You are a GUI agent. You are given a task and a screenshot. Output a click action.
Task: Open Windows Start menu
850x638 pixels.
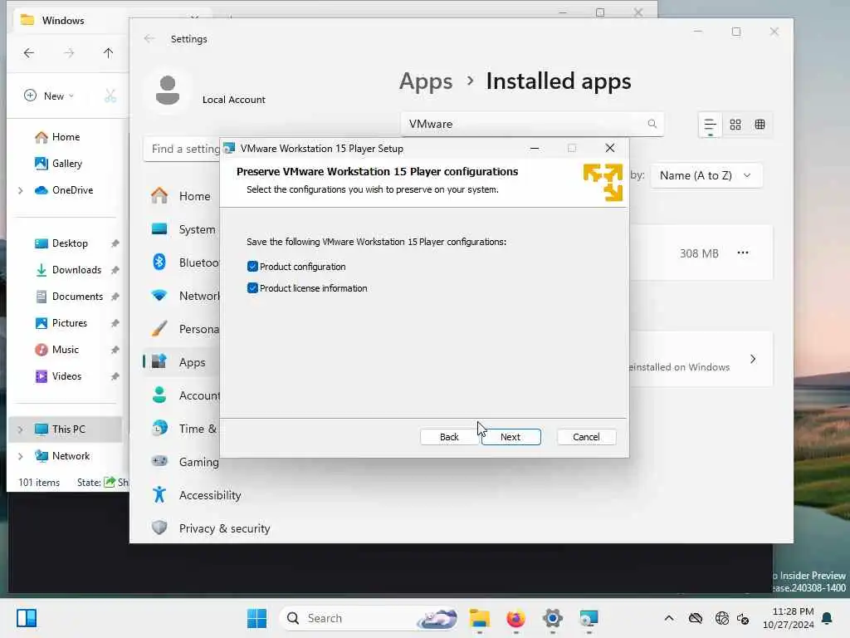[x=257, y=618]
